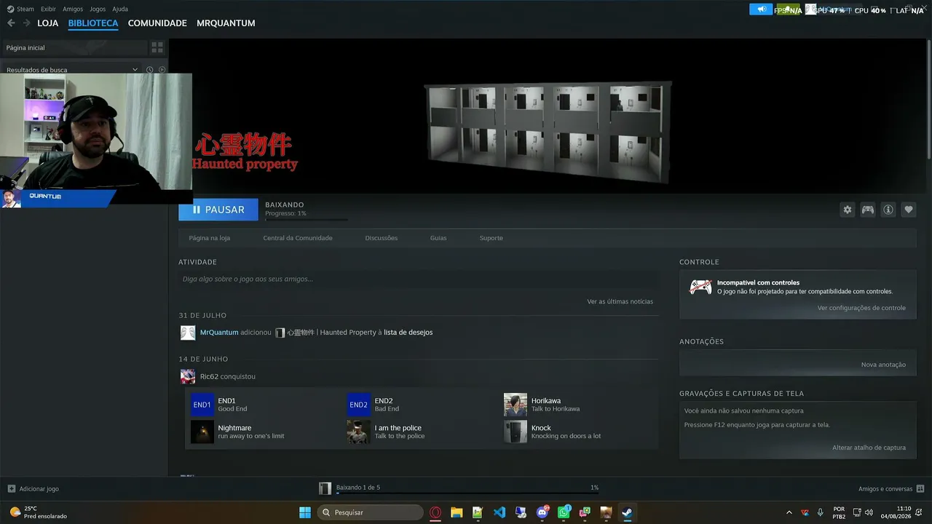Go back with the left arrow
Image resolution: width=932 pixels, height=524 pixels.
point(11,23)
